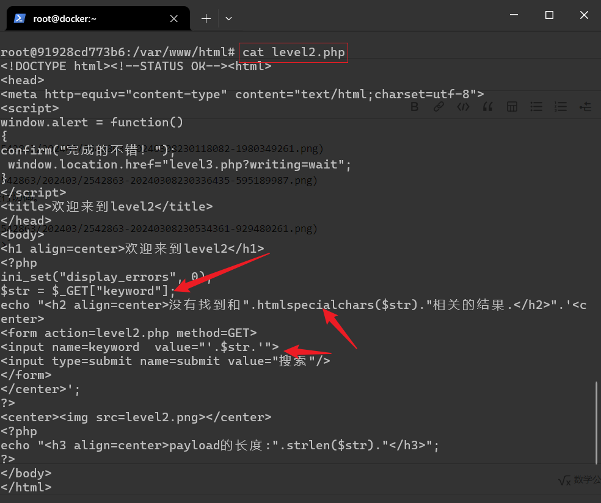Screen dimensions: 601x503
Task: Click the faint outdent icon
Action: [585, 106]
